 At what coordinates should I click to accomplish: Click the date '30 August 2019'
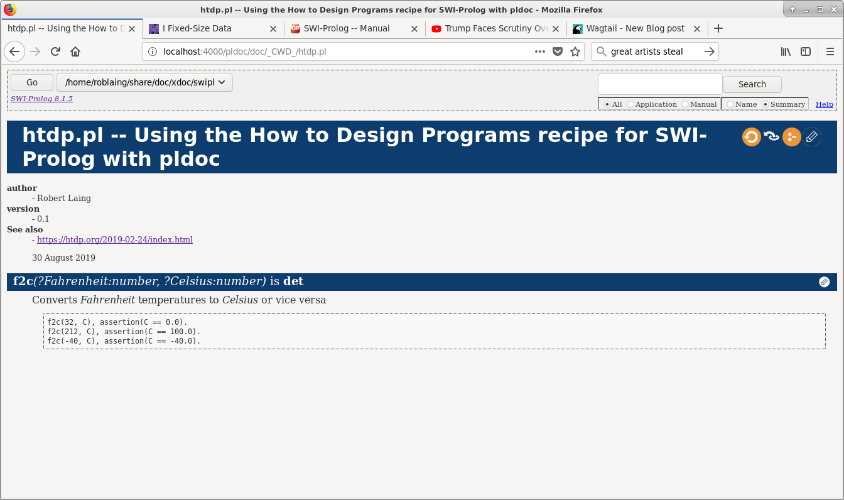pyautogui.click(x=63, y=258)
